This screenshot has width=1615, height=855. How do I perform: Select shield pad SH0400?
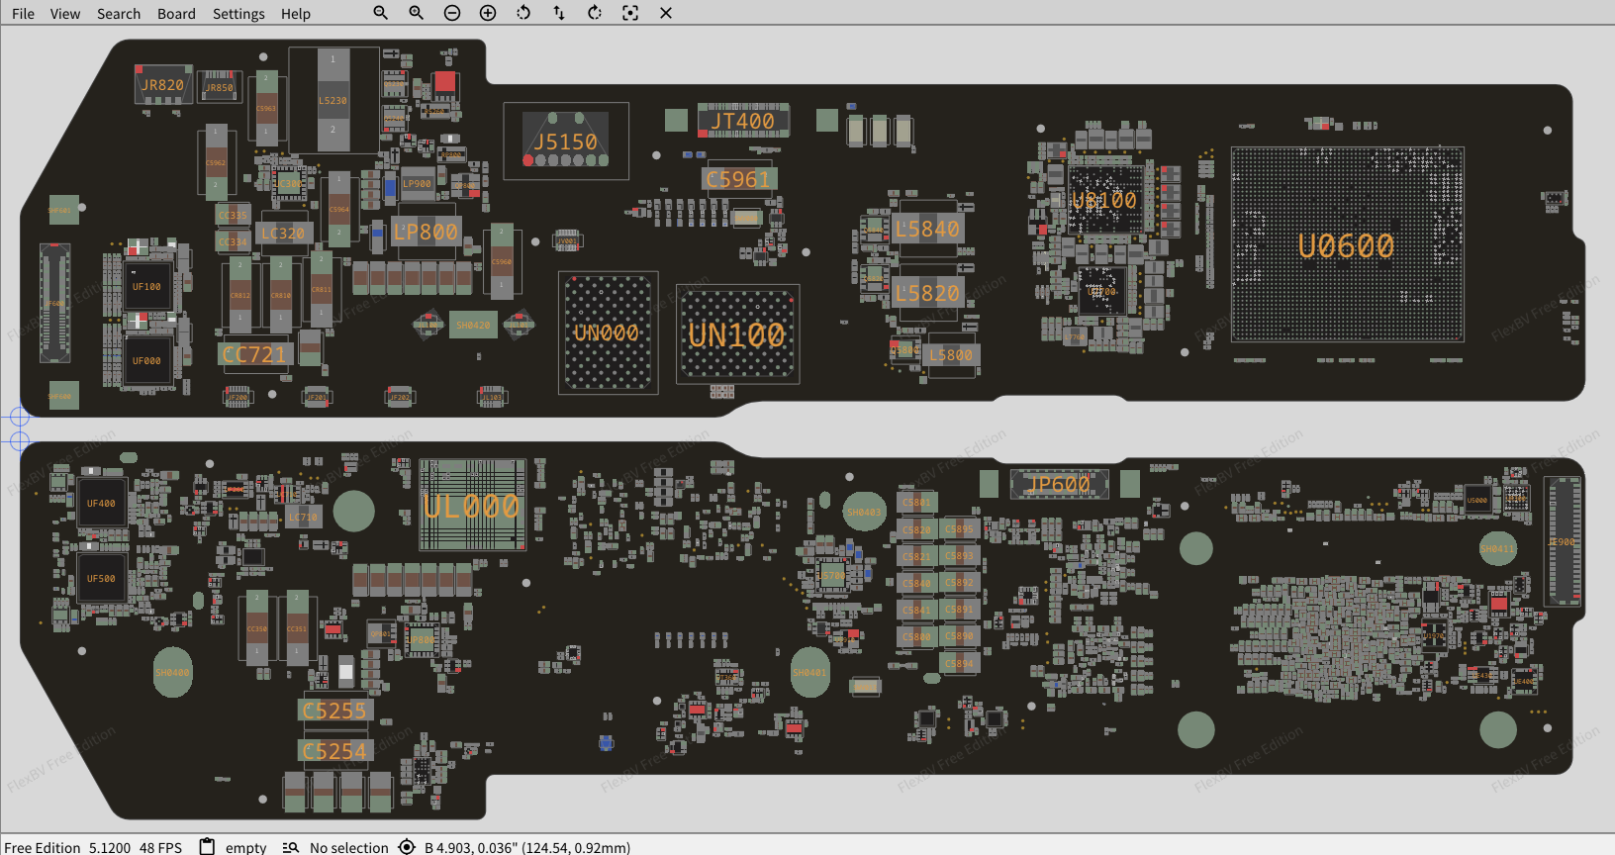(172, 673)
